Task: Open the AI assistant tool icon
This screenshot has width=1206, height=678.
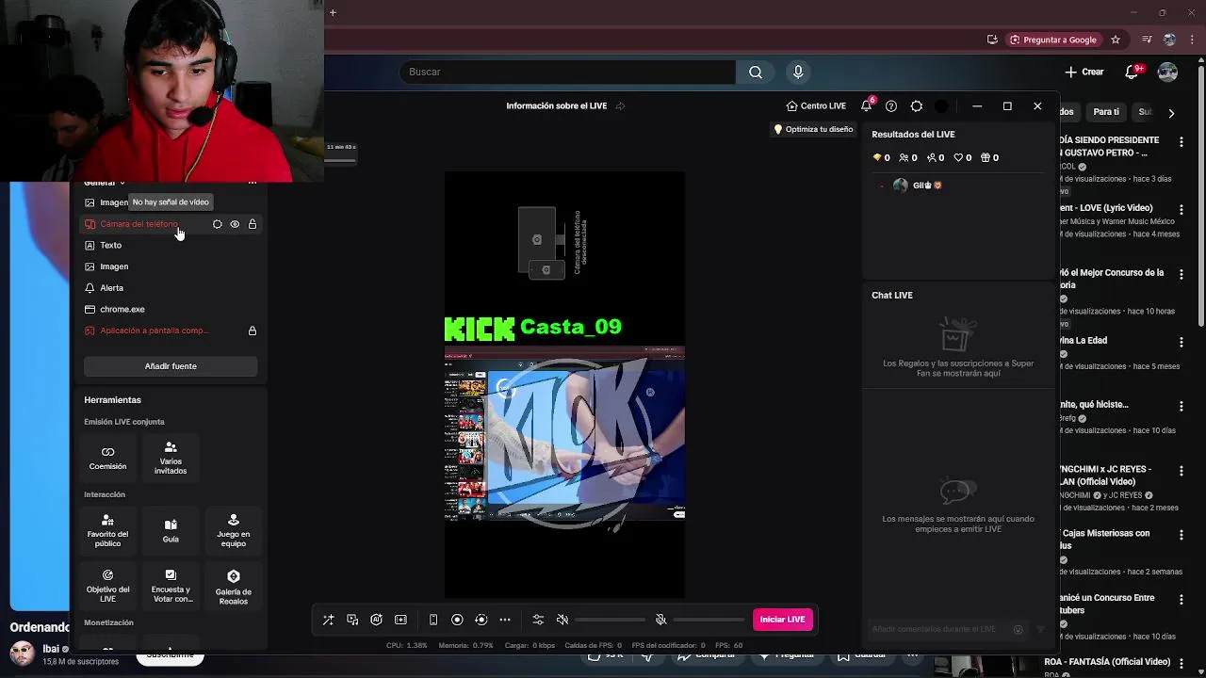Action: tap(376, 620)
